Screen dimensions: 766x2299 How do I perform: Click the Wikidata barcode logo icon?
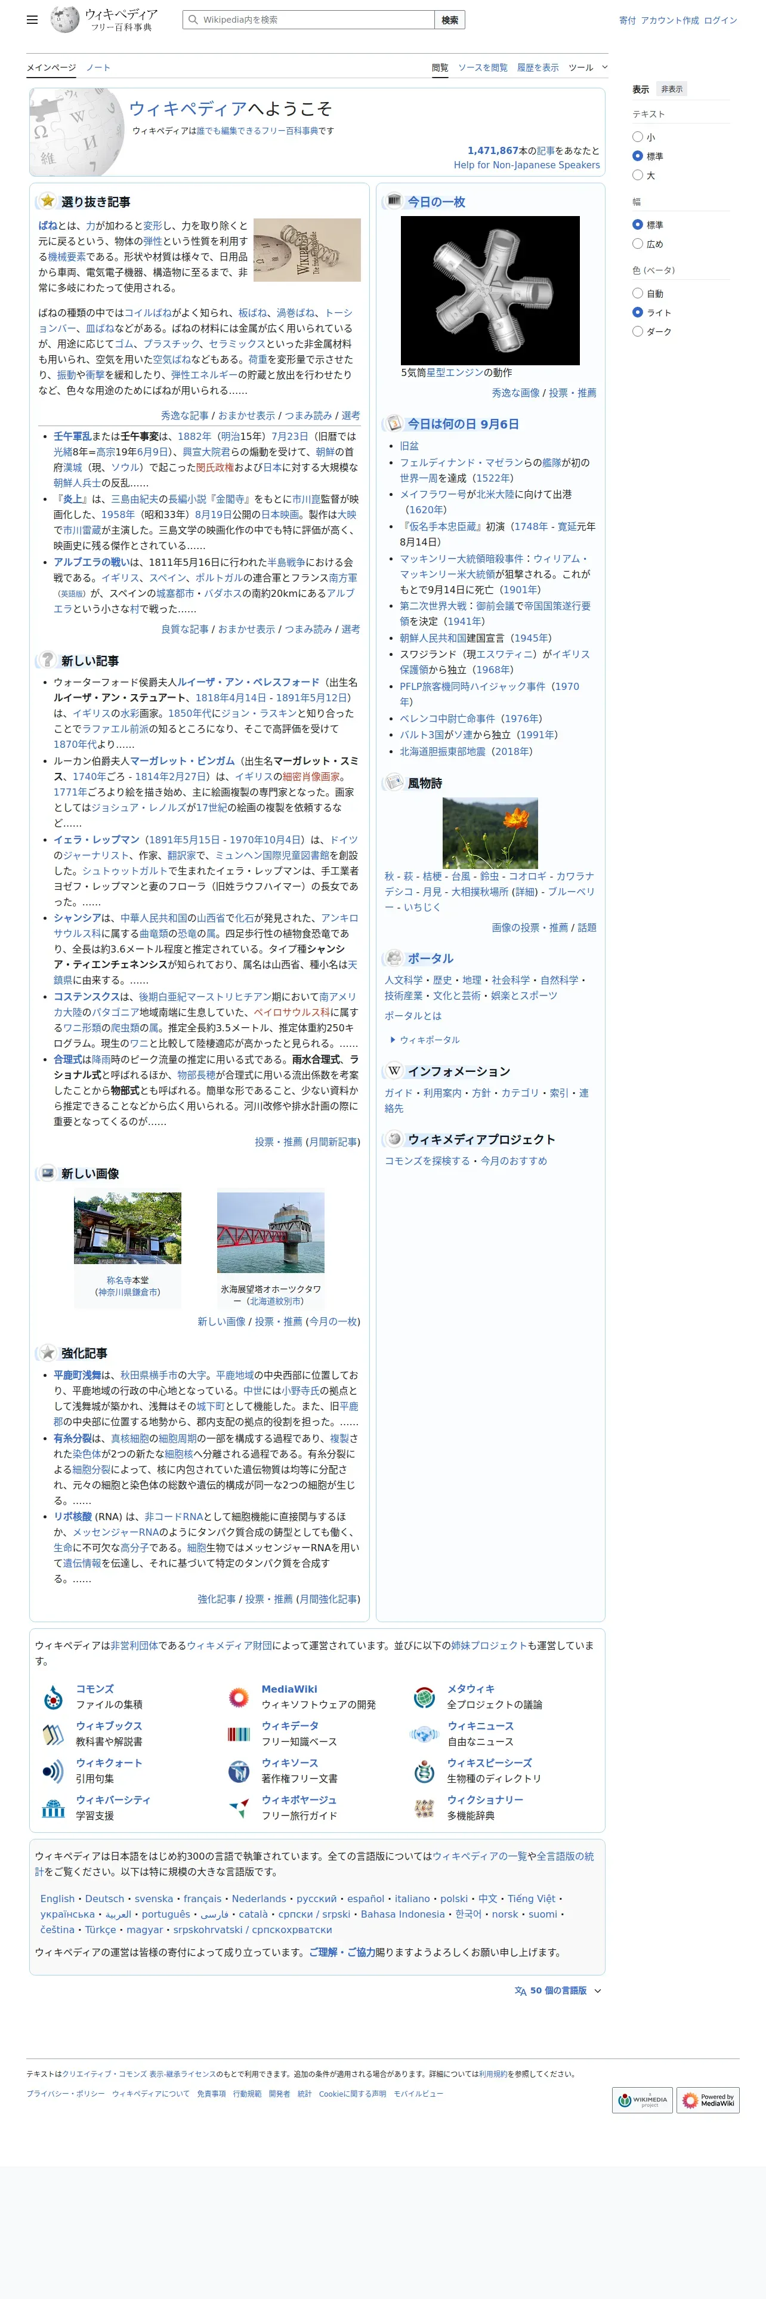238,1734
